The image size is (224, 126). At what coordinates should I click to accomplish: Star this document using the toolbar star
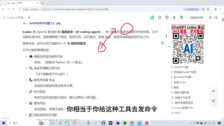(160, 17)
